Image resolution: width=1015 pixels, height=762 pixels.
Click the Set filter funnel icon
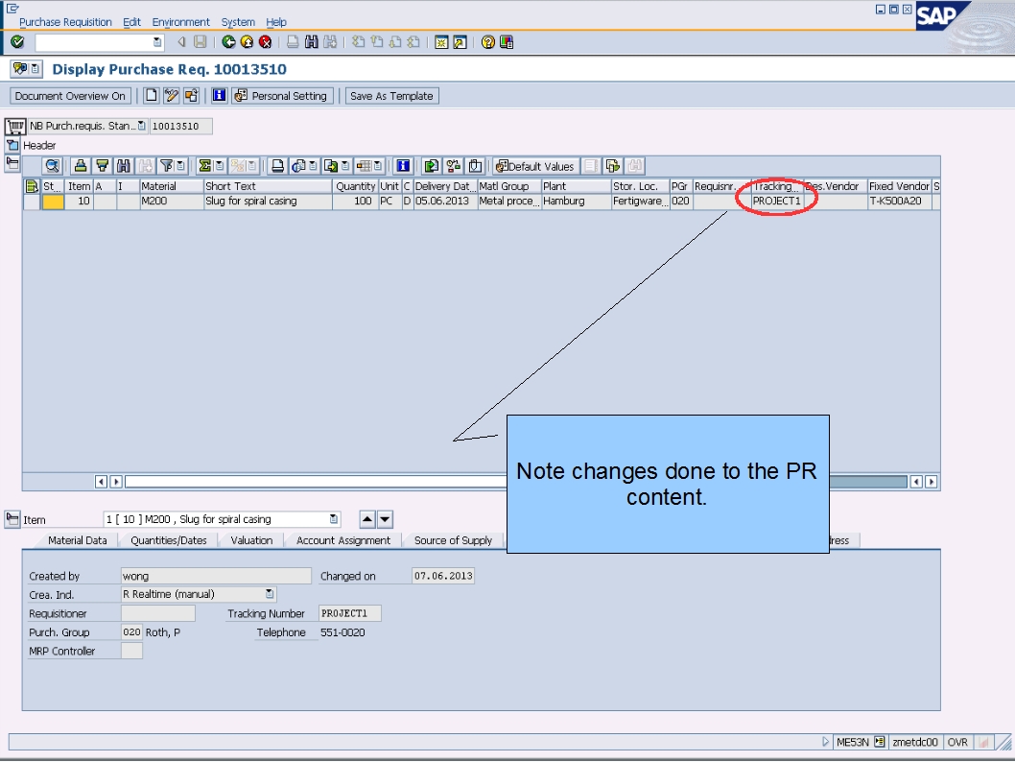click(x=166, y=166)
